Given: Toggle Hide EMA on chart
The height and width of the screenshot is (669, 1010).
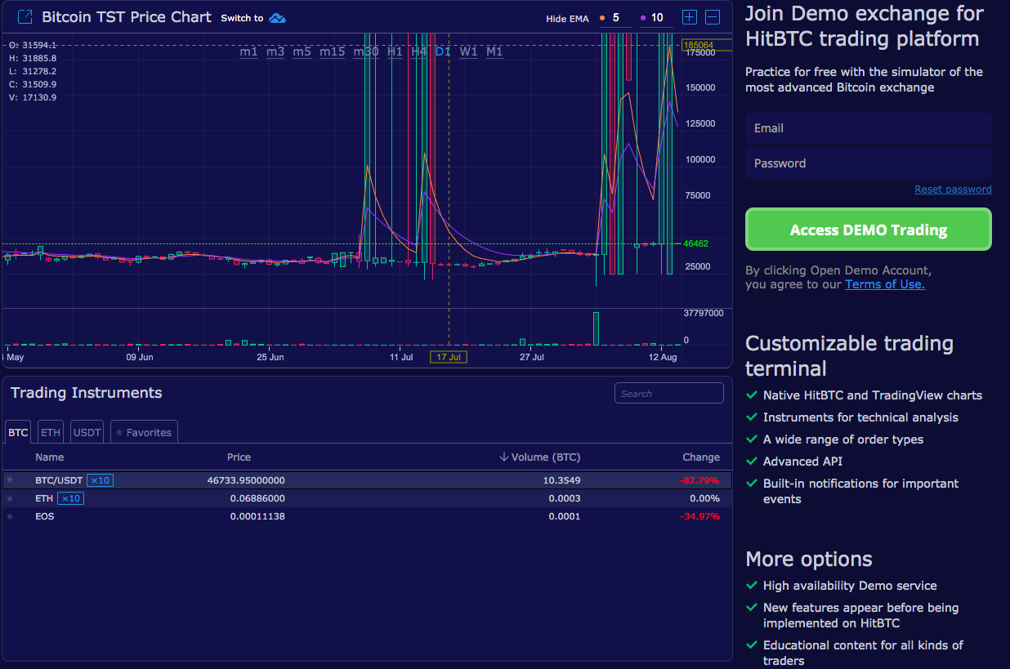Looking at the screenshot, I should click(x=567, y=18).
